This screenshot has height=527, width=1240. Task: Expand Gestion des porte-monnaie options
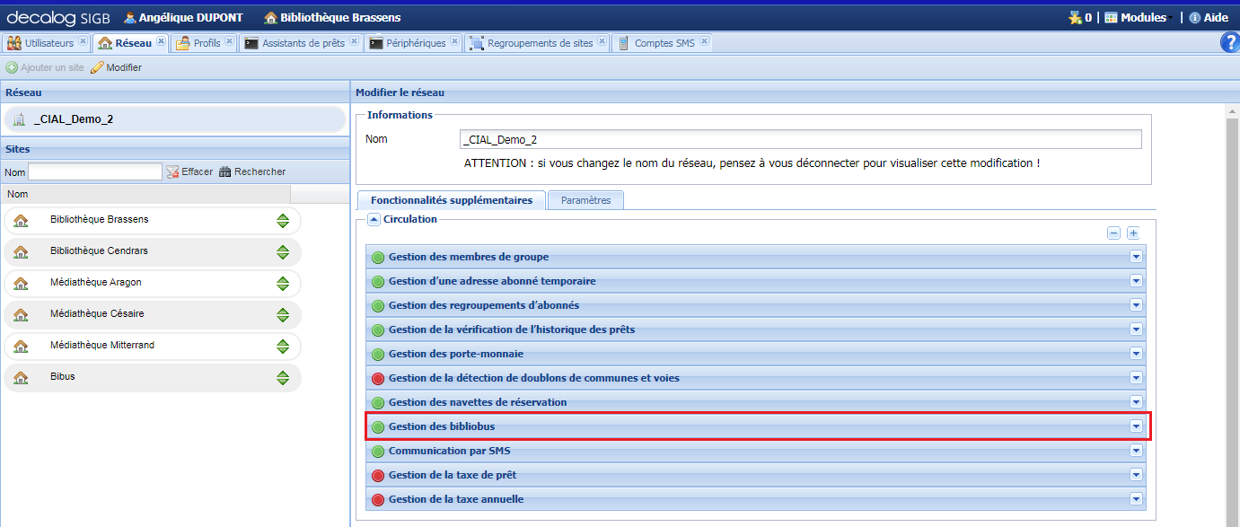click(1136, 354)
